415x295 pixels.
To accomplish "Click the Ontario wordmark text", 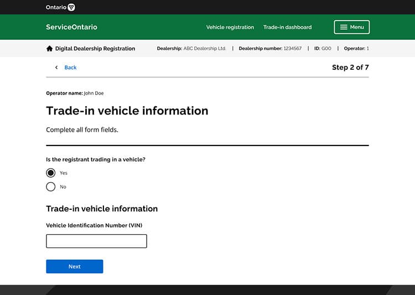I will (x=56, y=7).
